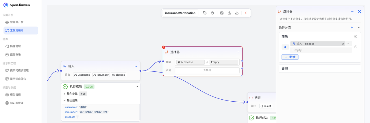The image size is (370, 123).
Task: Save the workflow with disk icon
Action: point(222,13)
